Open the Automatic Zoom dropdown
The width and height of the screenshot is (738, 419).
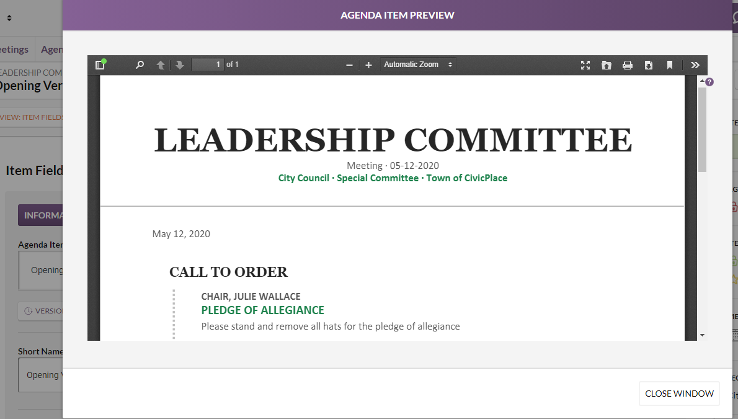click(x=418, y=65)
